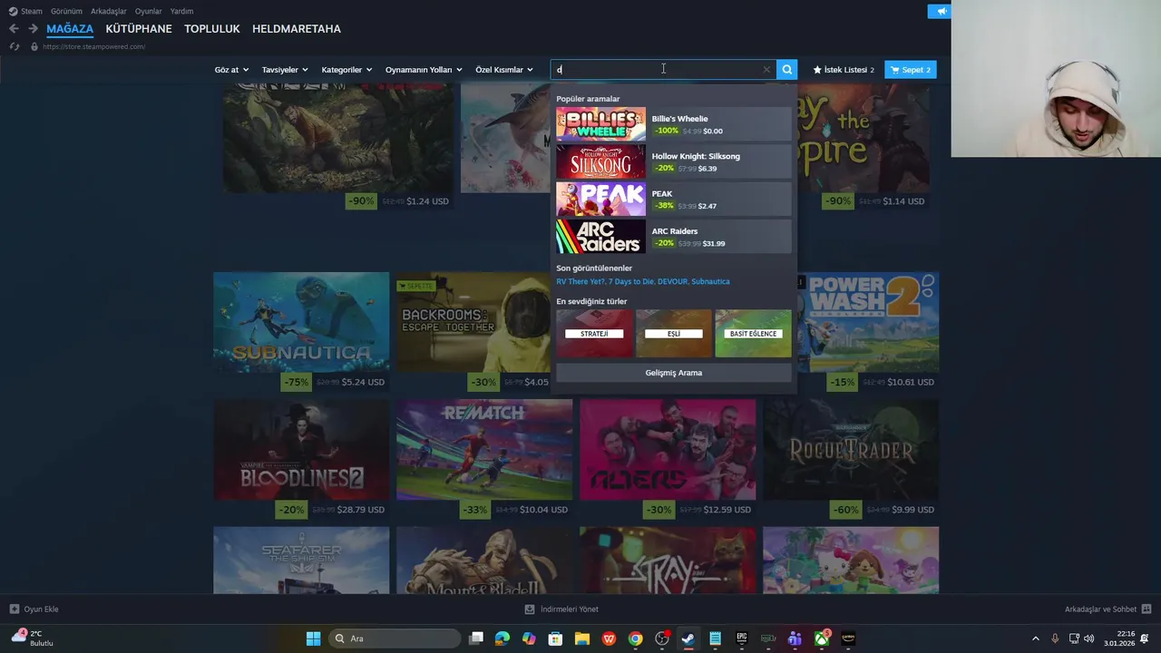Open Microsoft Teams in taskbar
This screenshot has width=1161, height=653.
point(795,638)
